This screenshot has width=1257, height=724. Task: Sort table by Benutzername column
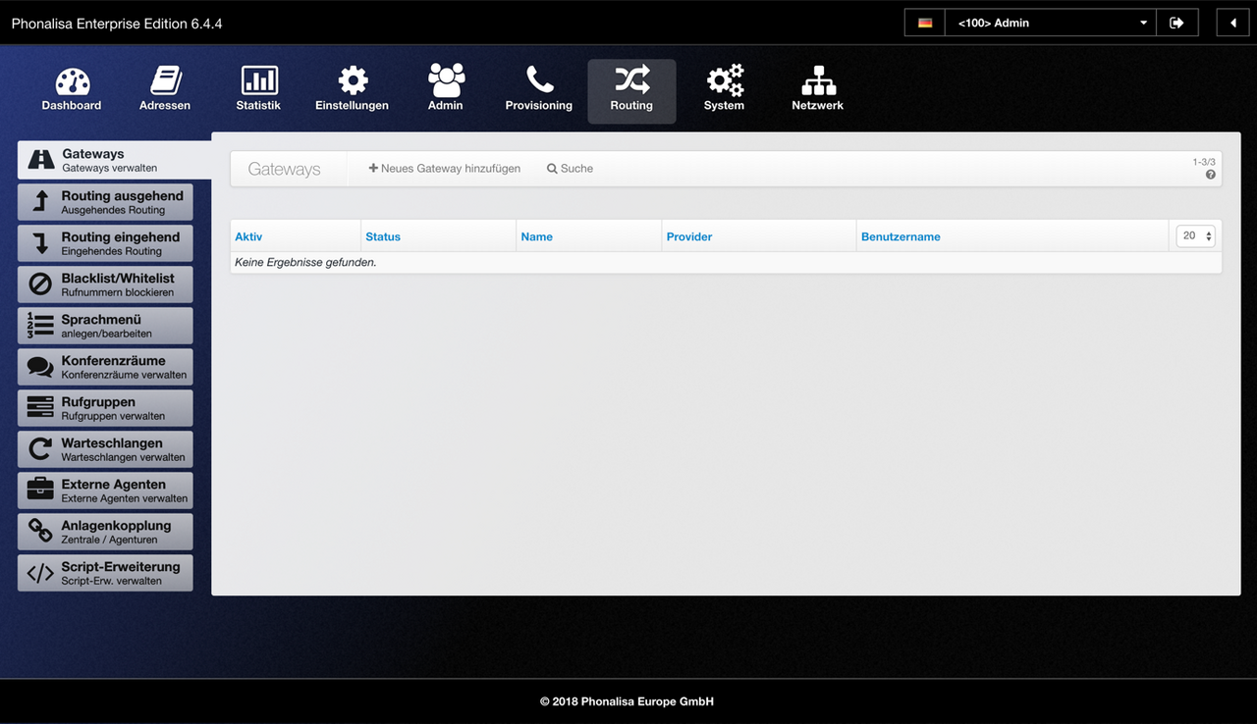(901, 236)
